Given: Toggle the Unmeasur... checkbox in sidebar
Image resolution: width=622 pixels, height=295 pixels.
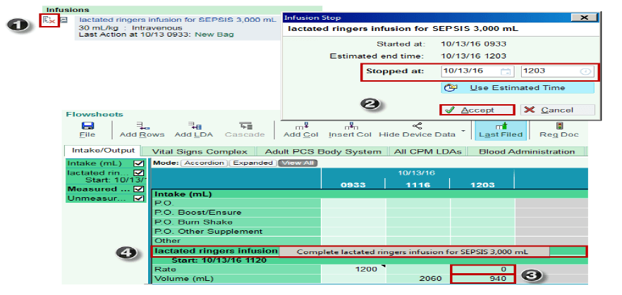Looking at the screenshot, I should (138, 198).
